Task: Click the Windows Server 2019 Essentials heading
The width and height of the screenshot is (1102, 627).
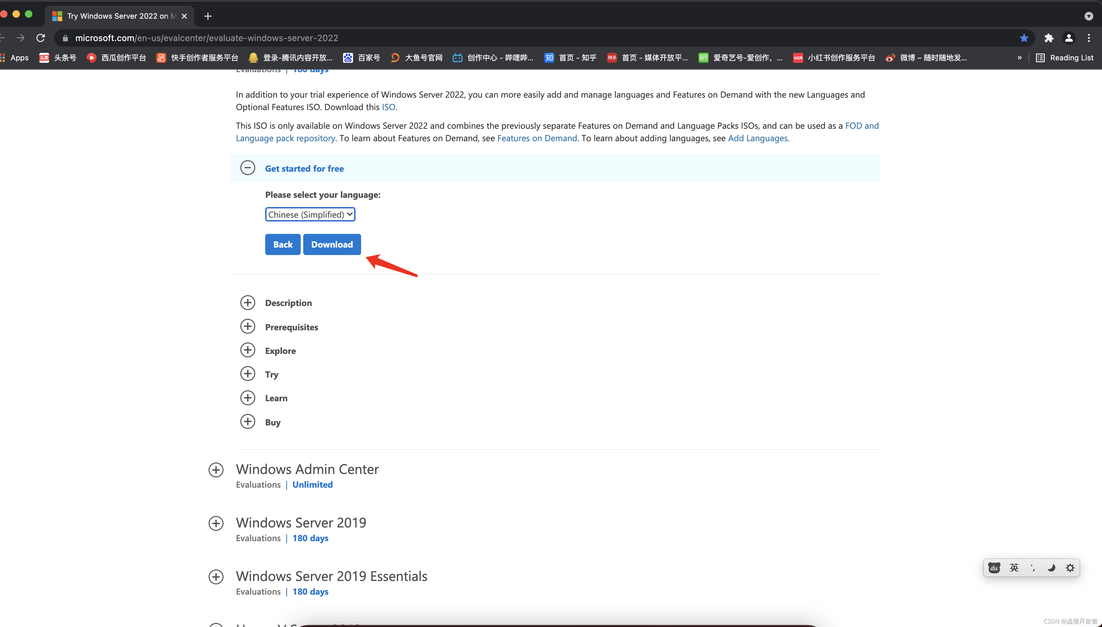Action: (x=332, y=576)
